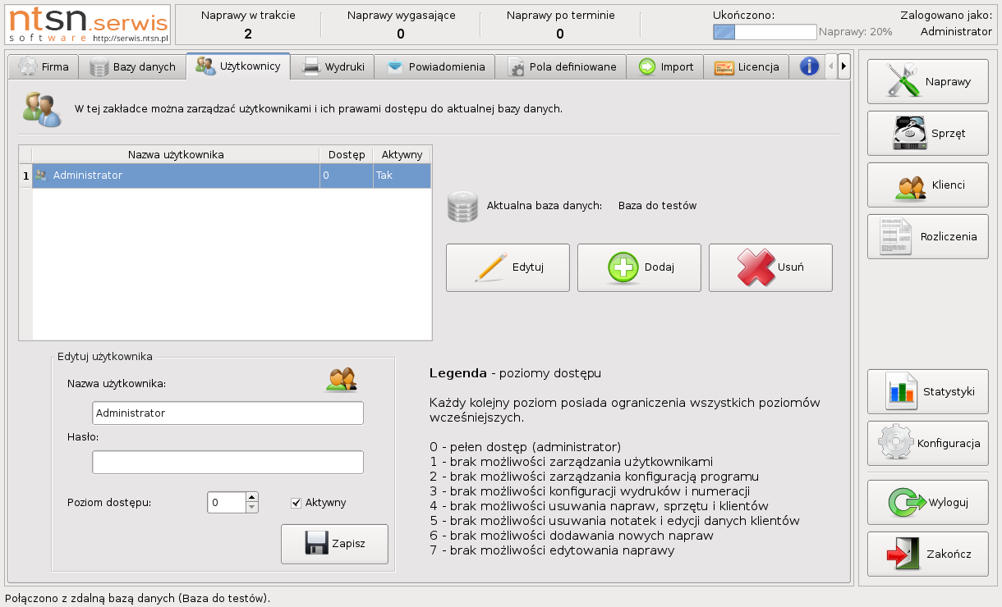
Task: Click the Wyloguj logout button
Action: pyautogui.click(x=927, y=502)
